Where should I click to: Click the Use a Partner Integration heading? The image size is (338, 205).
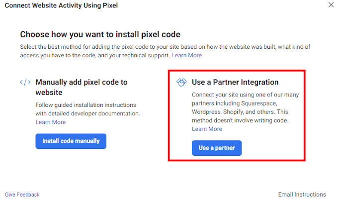coord(235,82)
